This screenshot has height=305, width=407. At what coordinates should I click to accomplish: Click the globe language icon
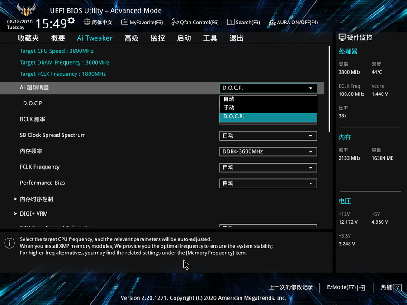point(87,22)
